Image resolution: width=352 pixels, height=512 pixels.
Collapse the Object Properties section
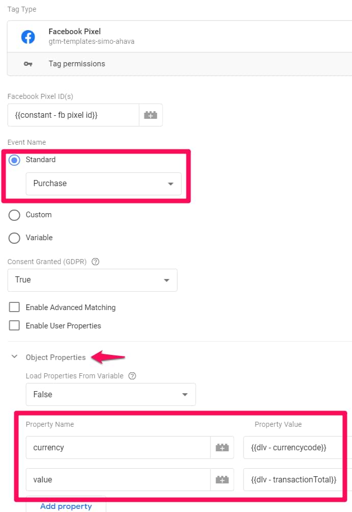tap(14, 357)
